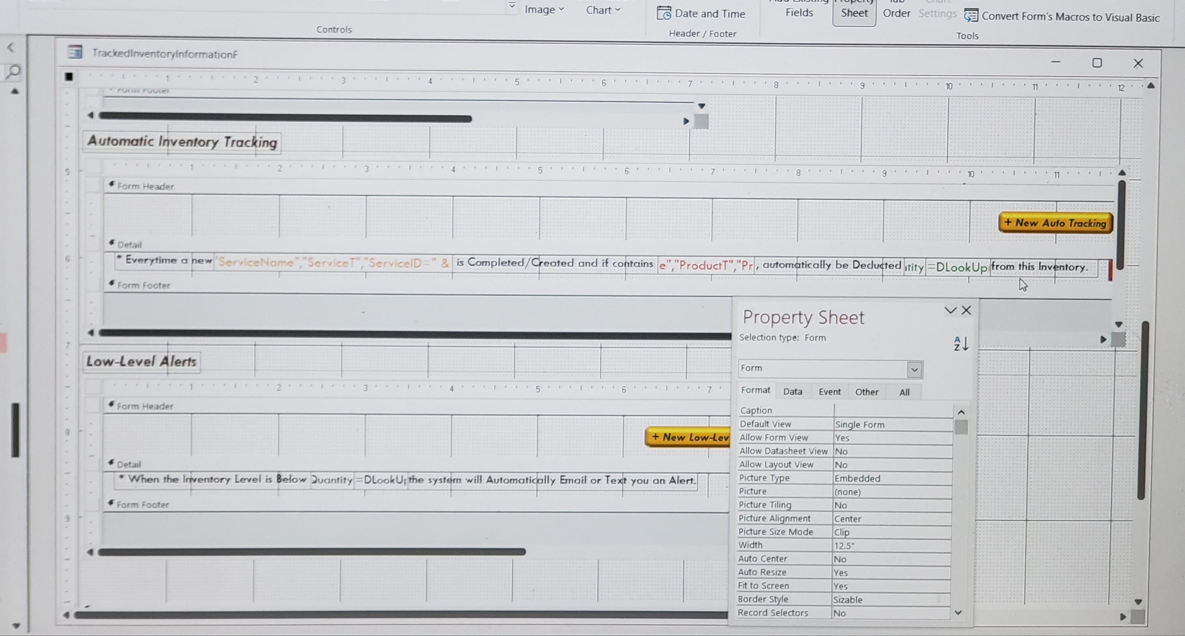The width and height of the screenshot is (1185, 636).
Task: Open the Image dropdown in Controls
Action: click(544, 10)
